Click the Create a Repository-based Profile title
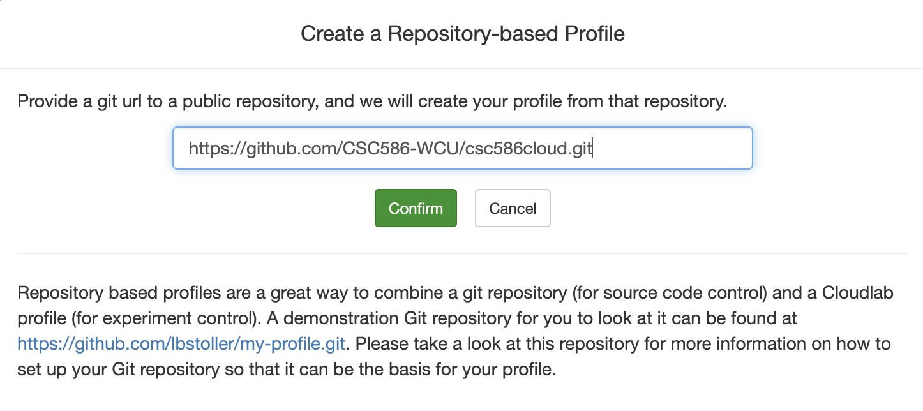923x411 pixels. tap(461, 33)
